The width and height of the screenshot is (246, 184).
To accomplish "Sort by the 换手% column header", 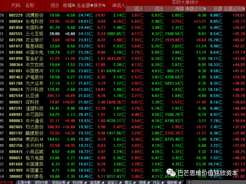I will pyautogui.click(x=99, y=5).
